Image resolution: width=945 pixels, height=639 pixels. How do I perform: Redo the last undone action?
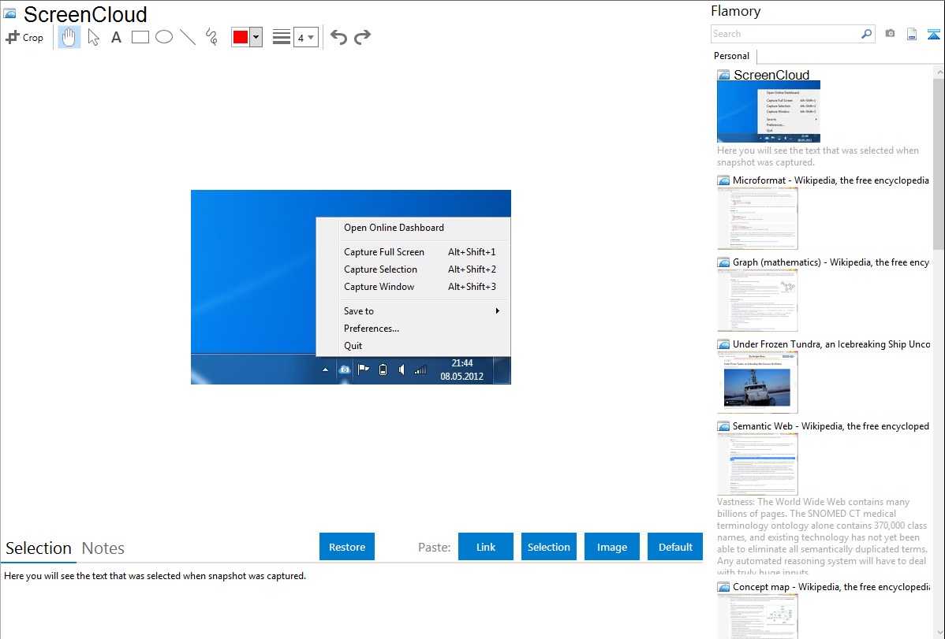coord(362,37)
